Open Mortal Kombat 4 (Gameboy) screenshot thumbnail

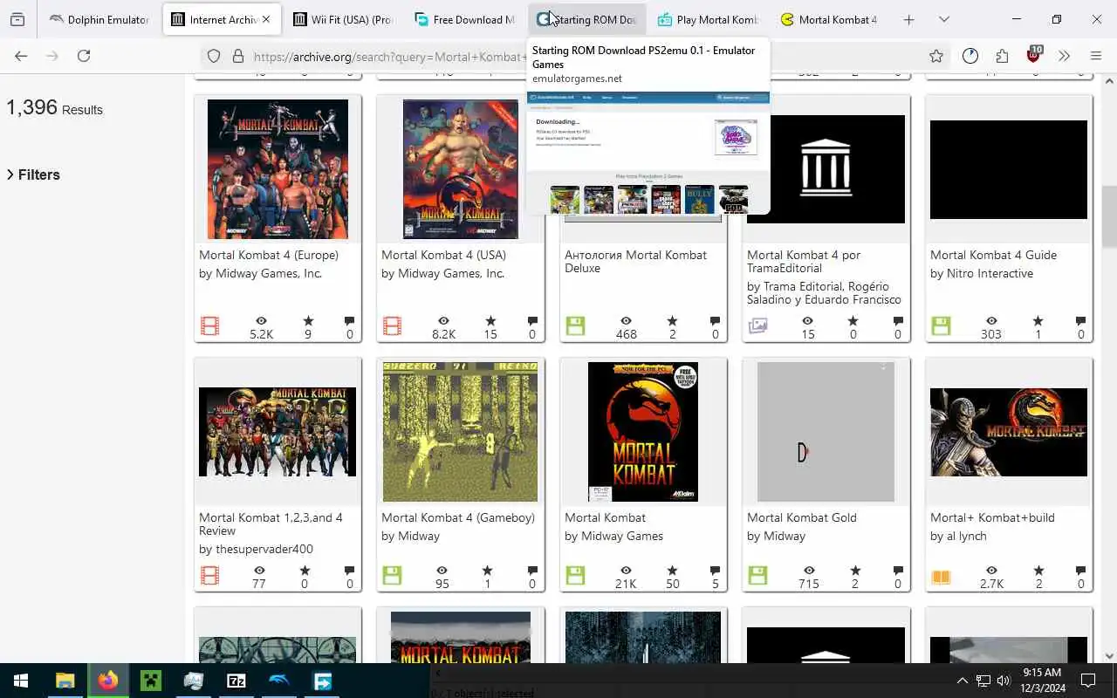(461, 432)
